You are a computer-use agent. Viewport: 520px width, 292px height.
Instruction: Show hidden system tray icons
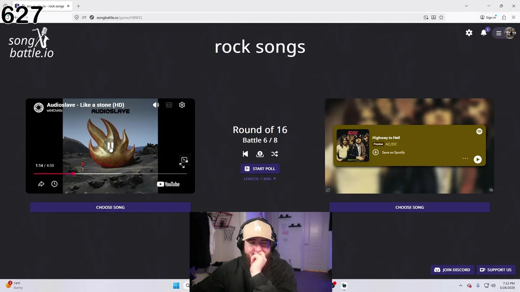pos(461,286)
